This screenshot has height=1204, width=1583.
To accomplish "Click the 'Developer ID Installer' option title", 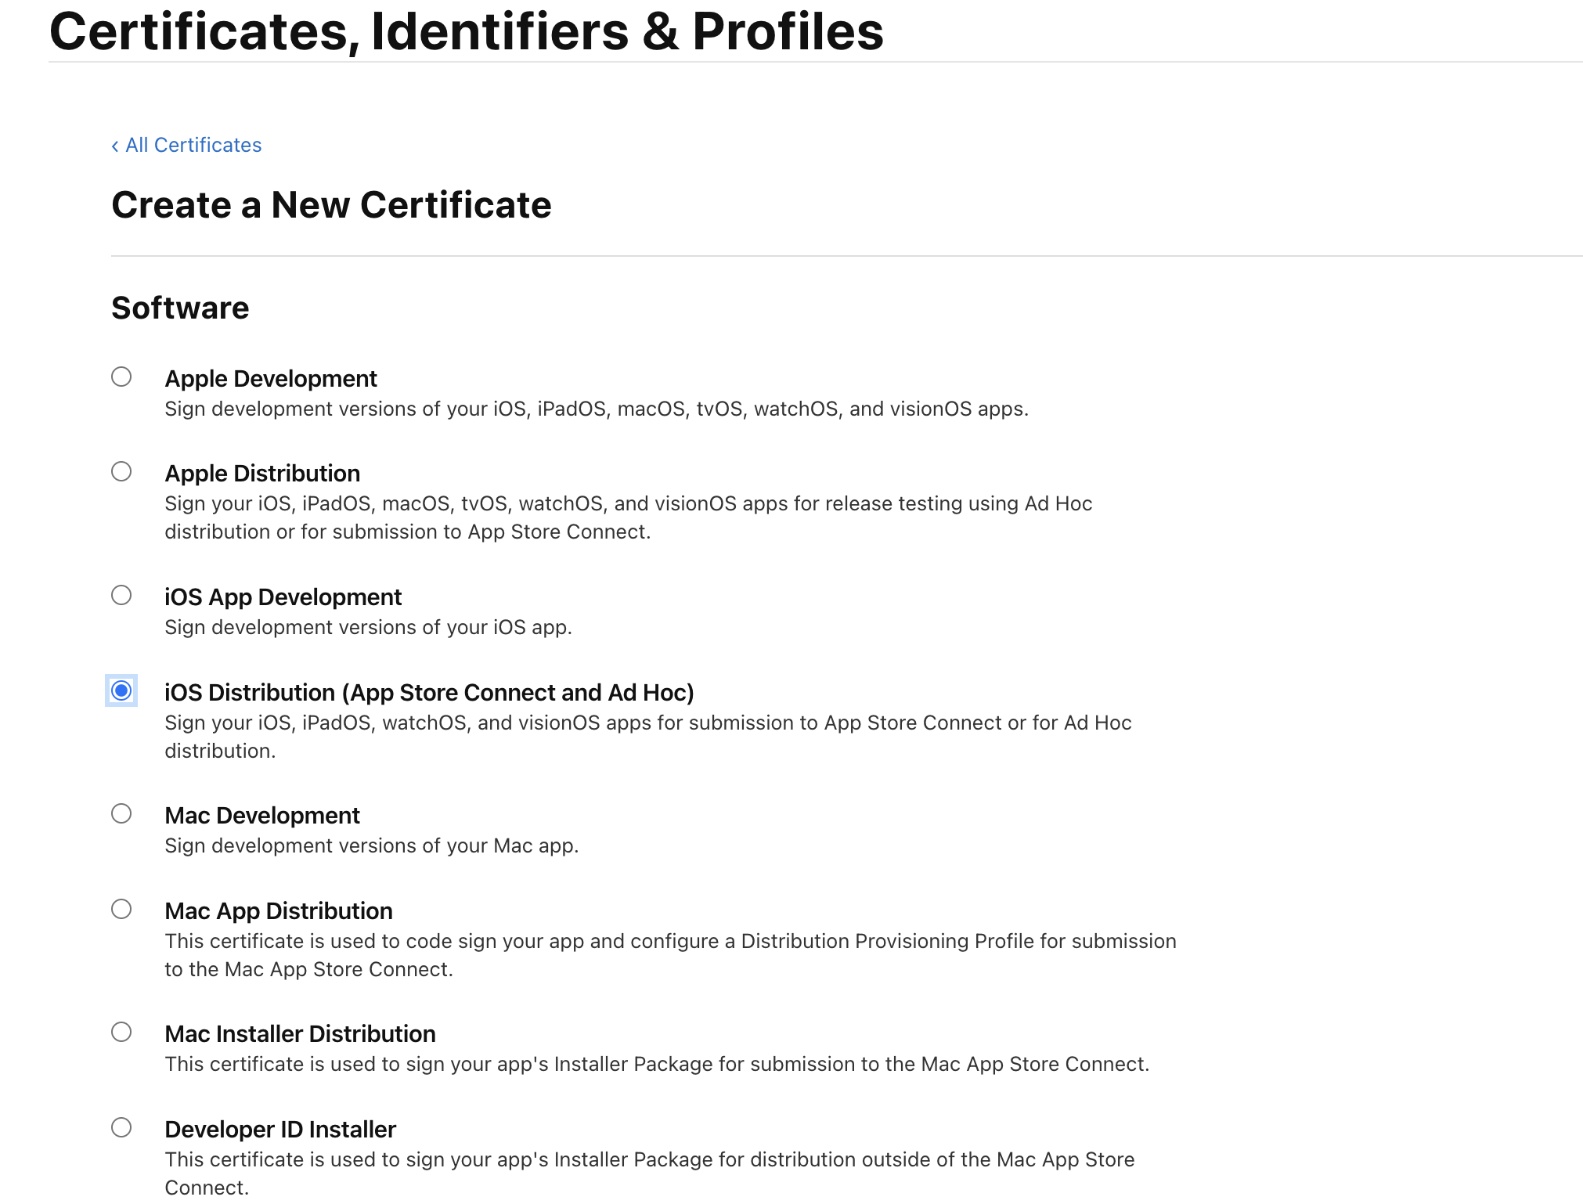I will (x=280, y=1130).
